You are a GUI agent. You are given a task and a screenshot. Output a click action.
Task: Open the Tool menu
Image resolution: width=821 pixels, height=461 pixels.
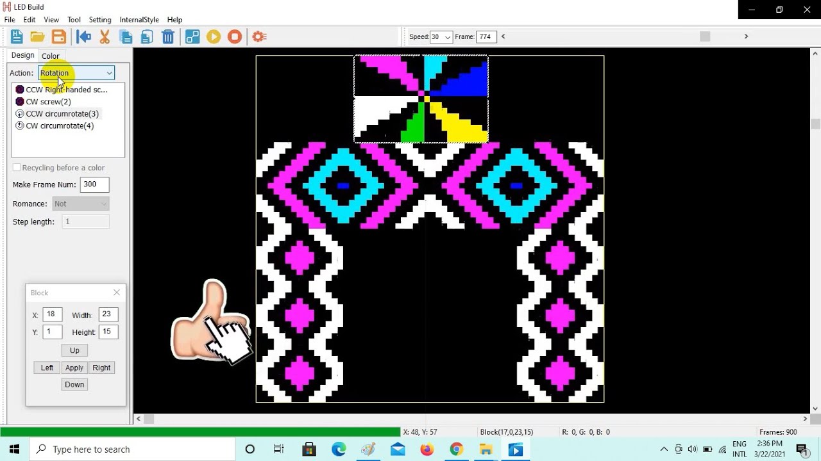pyautogui.click(x=74, y=20)
